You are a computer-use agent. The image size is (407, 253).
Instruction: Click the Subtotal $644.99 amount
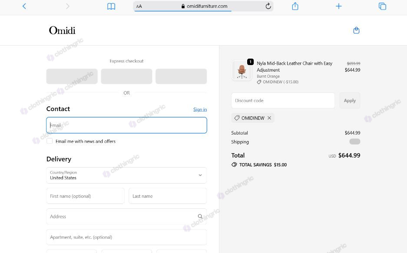tap(352, 133)
